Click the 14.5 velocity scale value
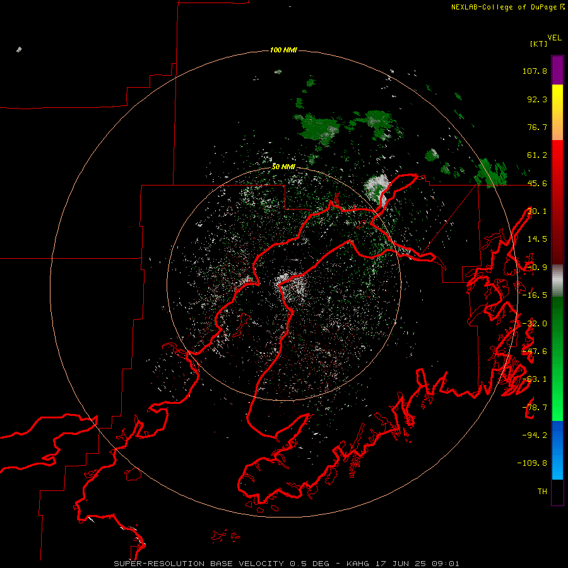 (537, 239)
